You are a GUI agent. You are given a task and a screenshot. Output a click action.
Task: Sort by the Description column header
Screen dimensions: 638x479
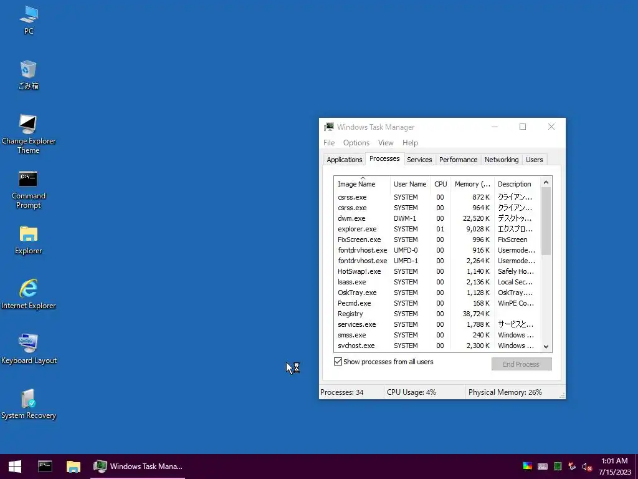(517, 184)
